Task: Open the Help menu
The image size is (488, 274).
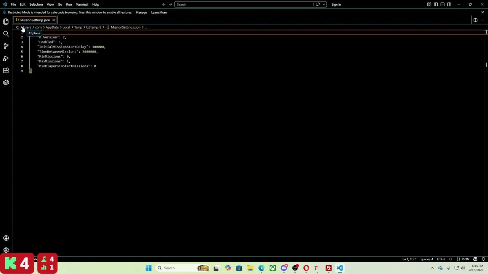Action: [96, 4]
